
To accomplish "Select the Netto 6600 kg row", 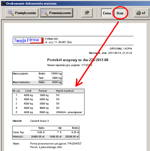I will click(37, 82).
